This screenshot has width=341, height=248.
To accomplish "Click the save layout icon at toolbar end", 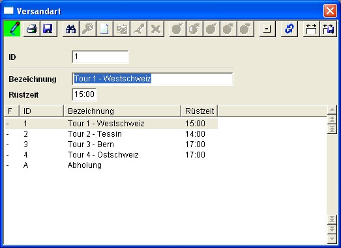I will tap(329, 29).
